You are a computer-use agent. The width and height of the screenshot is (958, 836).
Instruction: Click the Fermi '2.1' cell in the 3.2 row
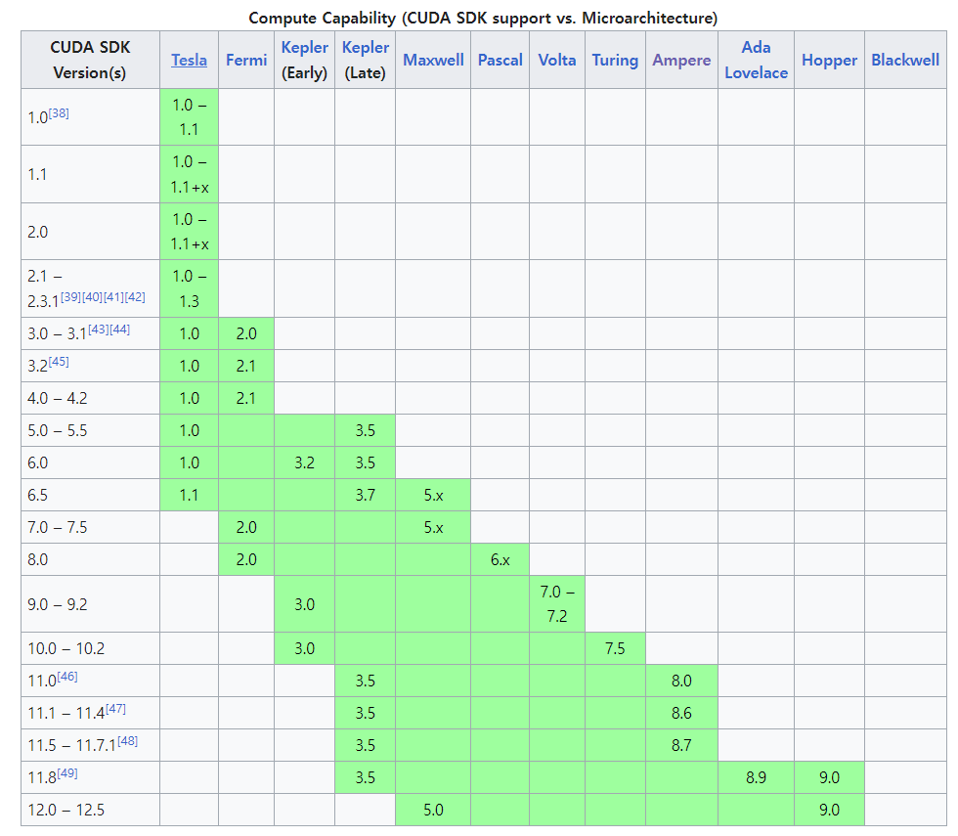coord(246,366)
